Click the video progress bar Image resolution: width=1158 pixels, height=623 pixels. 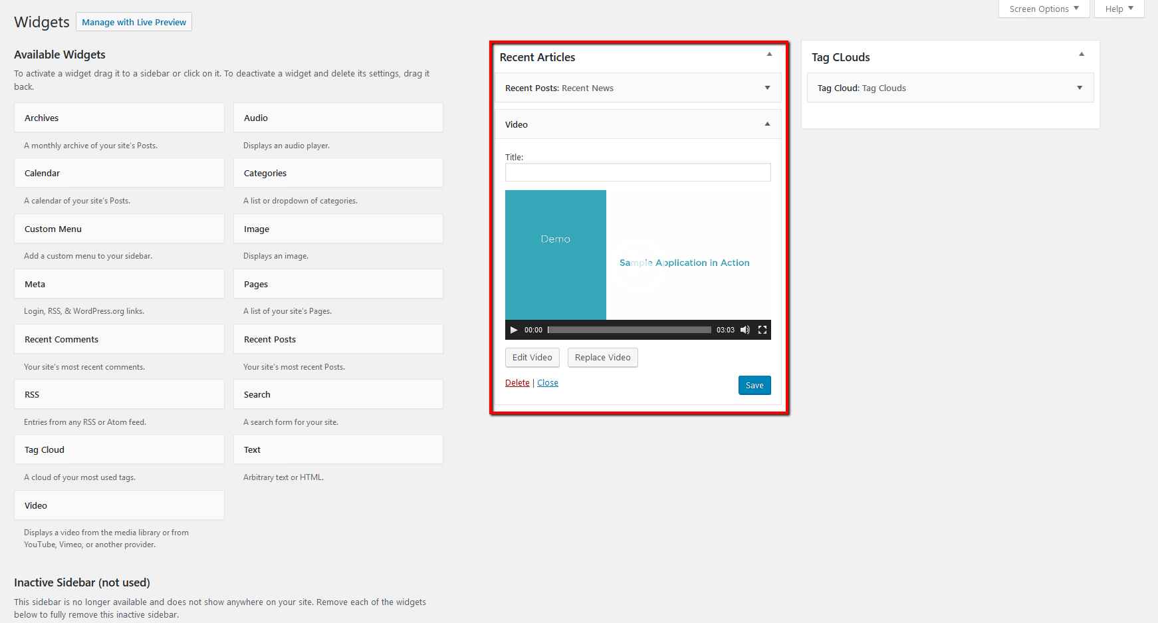pos(630,330)
